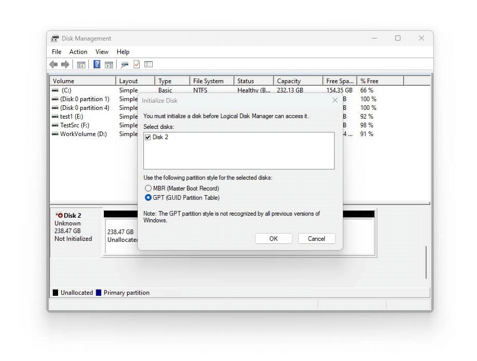Click the Back navigation arrow icon
The width and height of the screenshot is (477, 361).
(53, 64)
